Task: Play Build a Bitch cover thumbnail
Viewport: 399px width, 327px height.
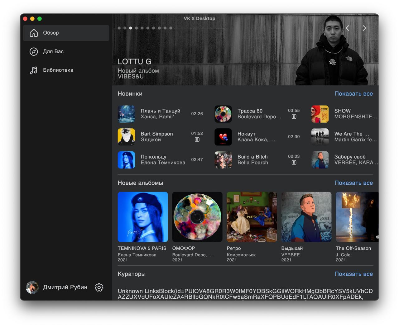Action: click(x=223, y=160)
